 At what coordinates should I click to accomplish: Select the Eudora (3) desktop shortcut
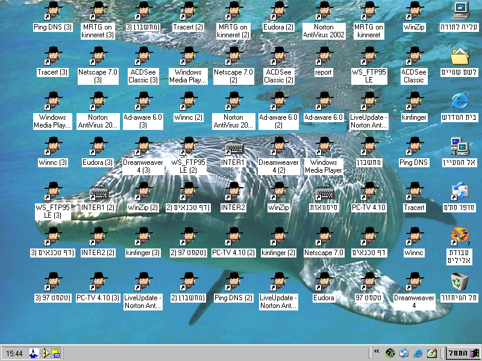[x=98, y=152]
